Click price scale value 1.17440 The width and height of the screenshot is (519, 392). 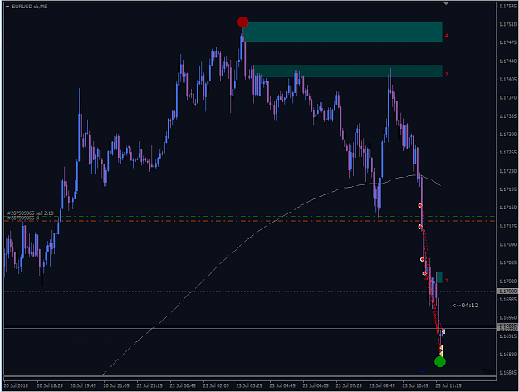pyautogui.click(x=507, y=61)
